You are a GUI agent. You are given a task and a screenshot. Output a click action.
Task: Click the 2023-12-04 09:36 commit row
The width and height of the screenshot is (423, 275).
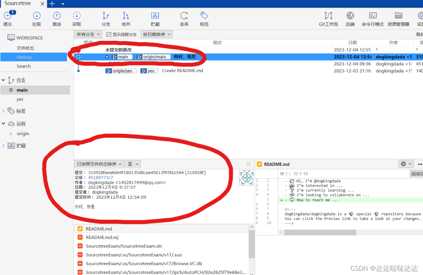(x=248, y=64)
